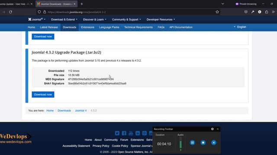Bookmark this page with the star icon
Screen dimensions: 277x155
(x=217, y=12)
